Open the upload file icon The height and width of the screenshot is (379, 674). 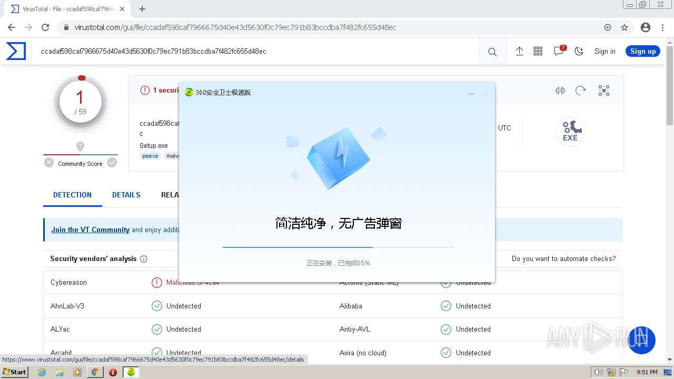click(519, 51)
